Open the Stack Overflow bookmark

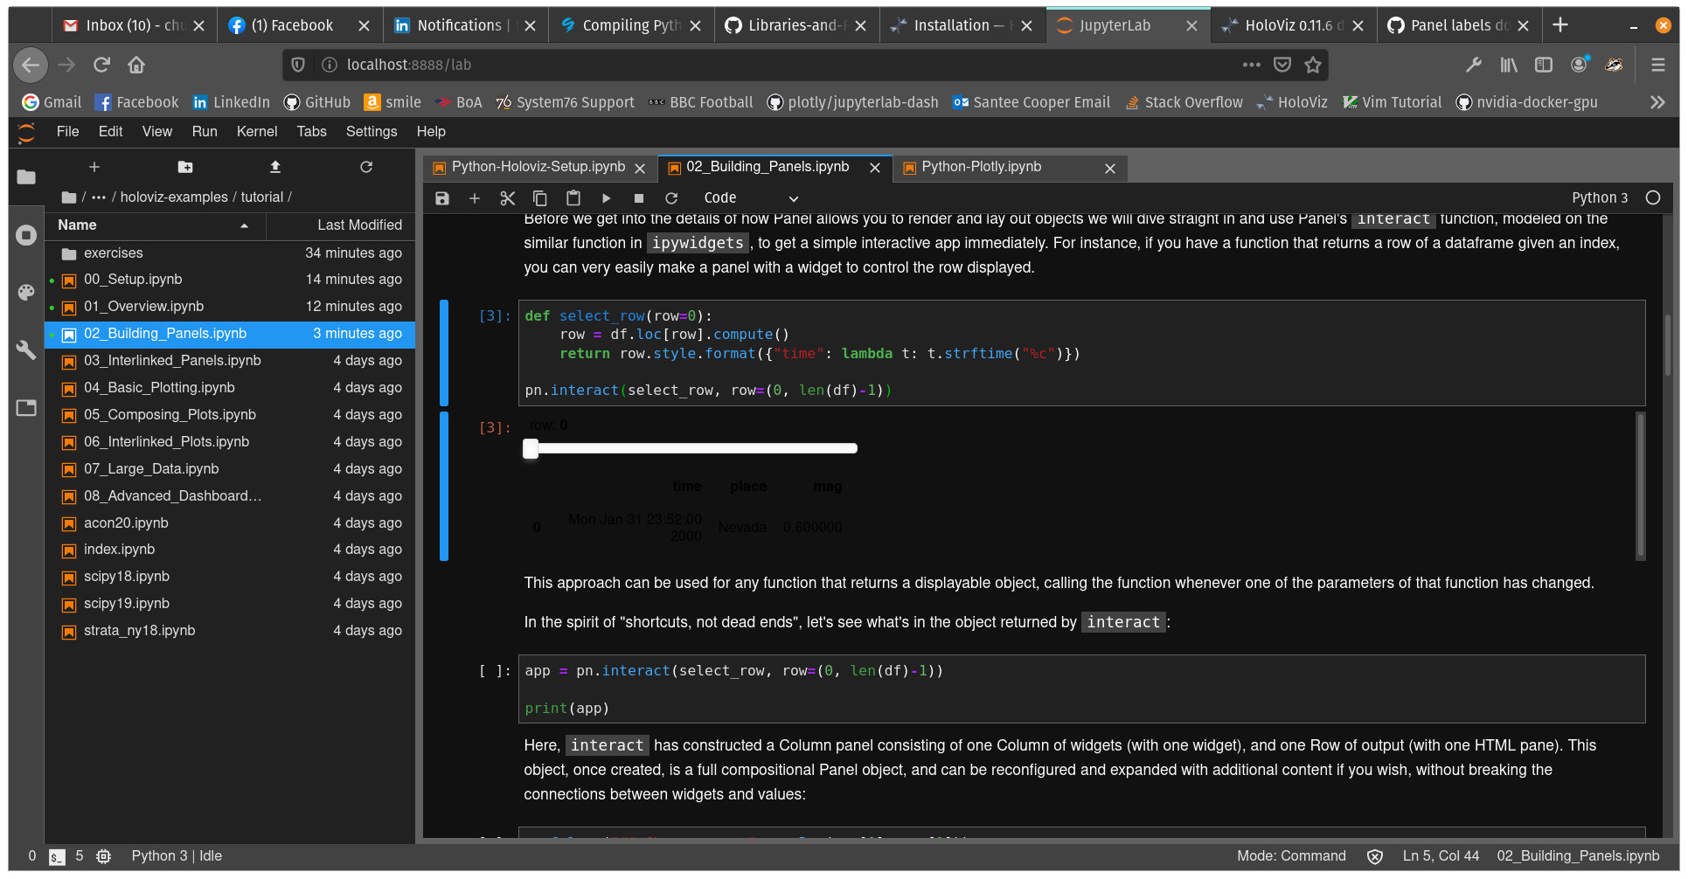(1184, 102)
